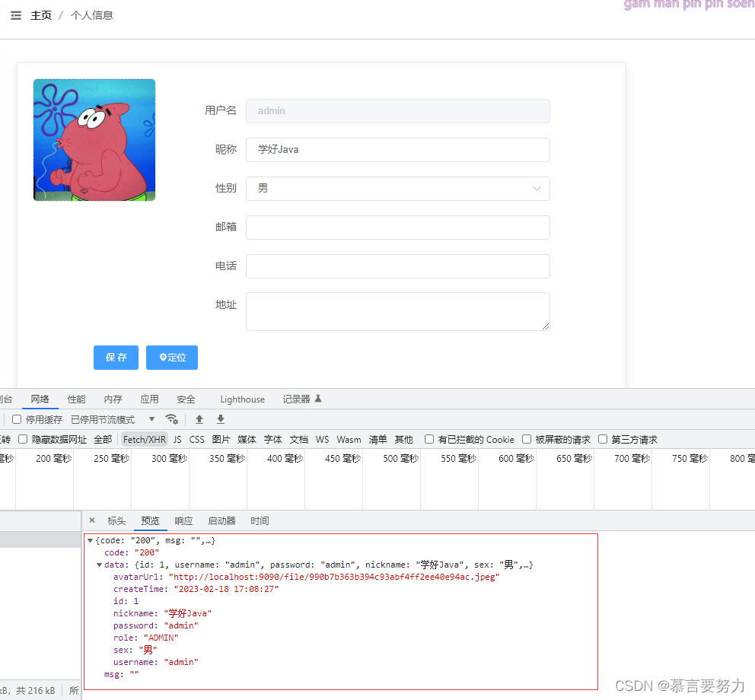Screen dimensions: 755x700
Task: Select the JS request filter
Action: 177,440
